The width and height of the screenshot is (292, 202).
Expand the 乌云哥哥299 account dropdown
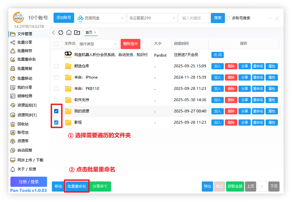152,18
